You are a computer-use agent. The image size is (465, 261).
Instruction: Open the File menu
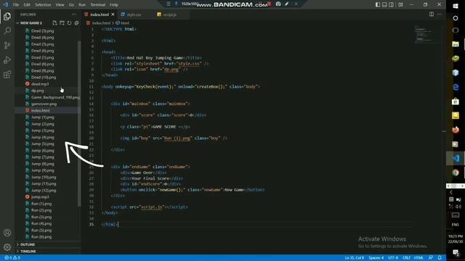pos(16,5)
